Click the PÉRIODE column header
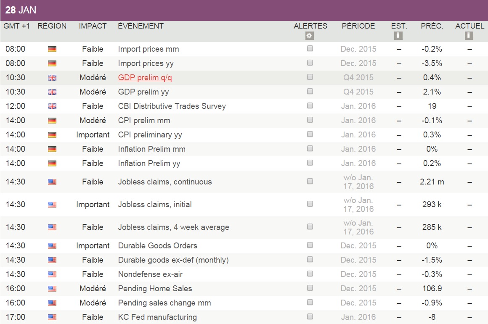 point(358,26)
